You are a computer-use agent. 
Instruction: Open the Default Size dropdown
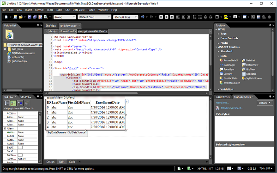point(126,17)
